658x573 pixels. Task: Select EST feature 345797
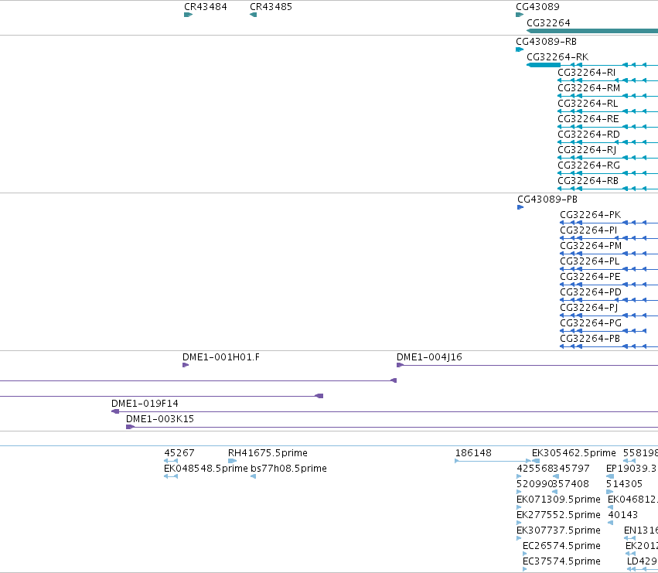point(571,469)
